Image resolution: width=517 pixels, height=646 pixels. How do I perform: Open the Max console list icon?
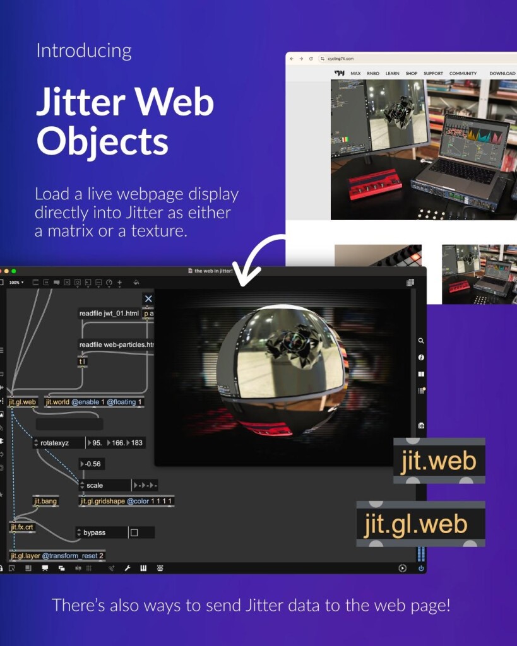tap(421, 390)
